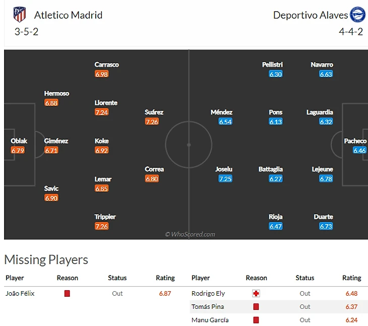
Task: Select Oblak's rating badge in goal
Action: (x=18, y=150)
